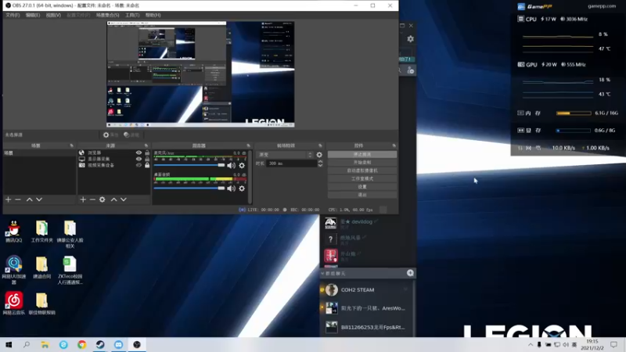Open the Sources dock pop-out icon in header
Screen dimensions: 626x352
[x=146, y=145]
